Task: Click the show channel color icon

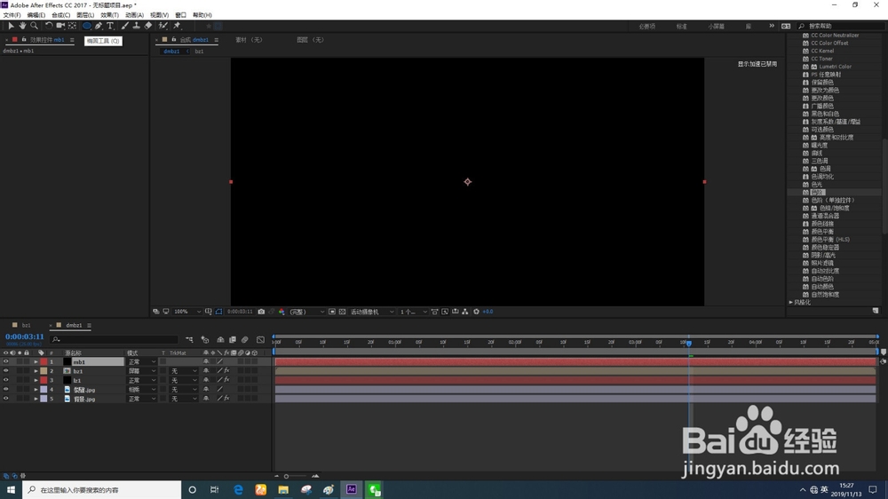Action: coord(281,312)
